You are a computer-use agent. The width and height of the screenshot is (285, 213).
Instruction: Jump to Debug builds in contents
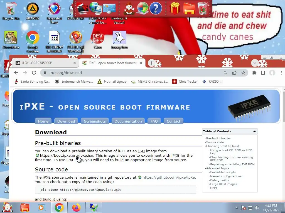point(219,180)
